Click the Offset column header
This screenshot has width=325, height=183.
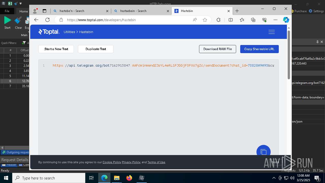point(23,50)
